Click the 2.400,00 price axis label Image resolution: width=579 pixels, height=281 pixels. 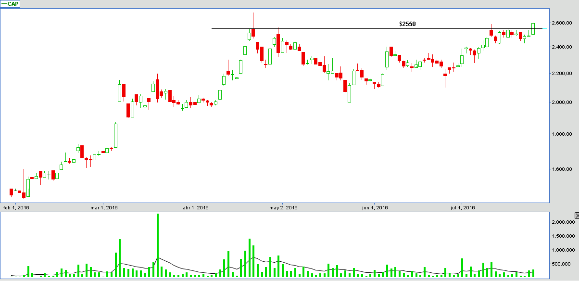point(562,47)
